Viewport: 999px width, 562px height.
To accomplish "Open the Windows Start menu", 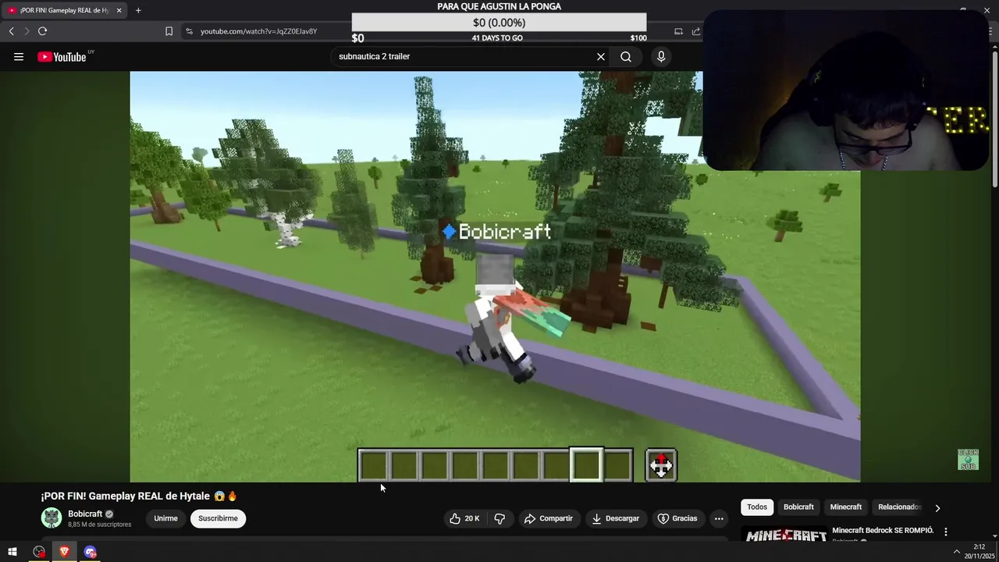I will 12,552.
